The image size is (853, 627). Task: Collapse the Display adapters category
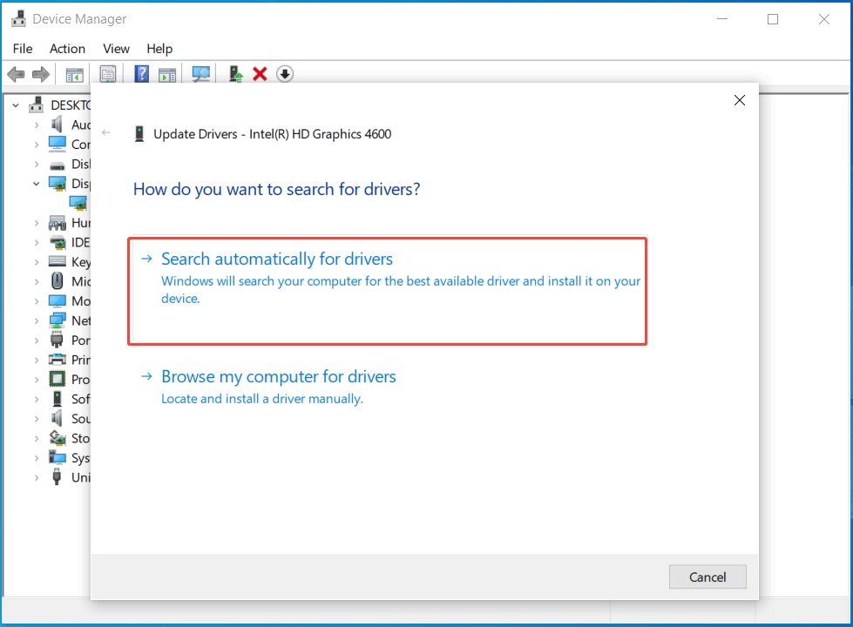click(x=36, y=184)
